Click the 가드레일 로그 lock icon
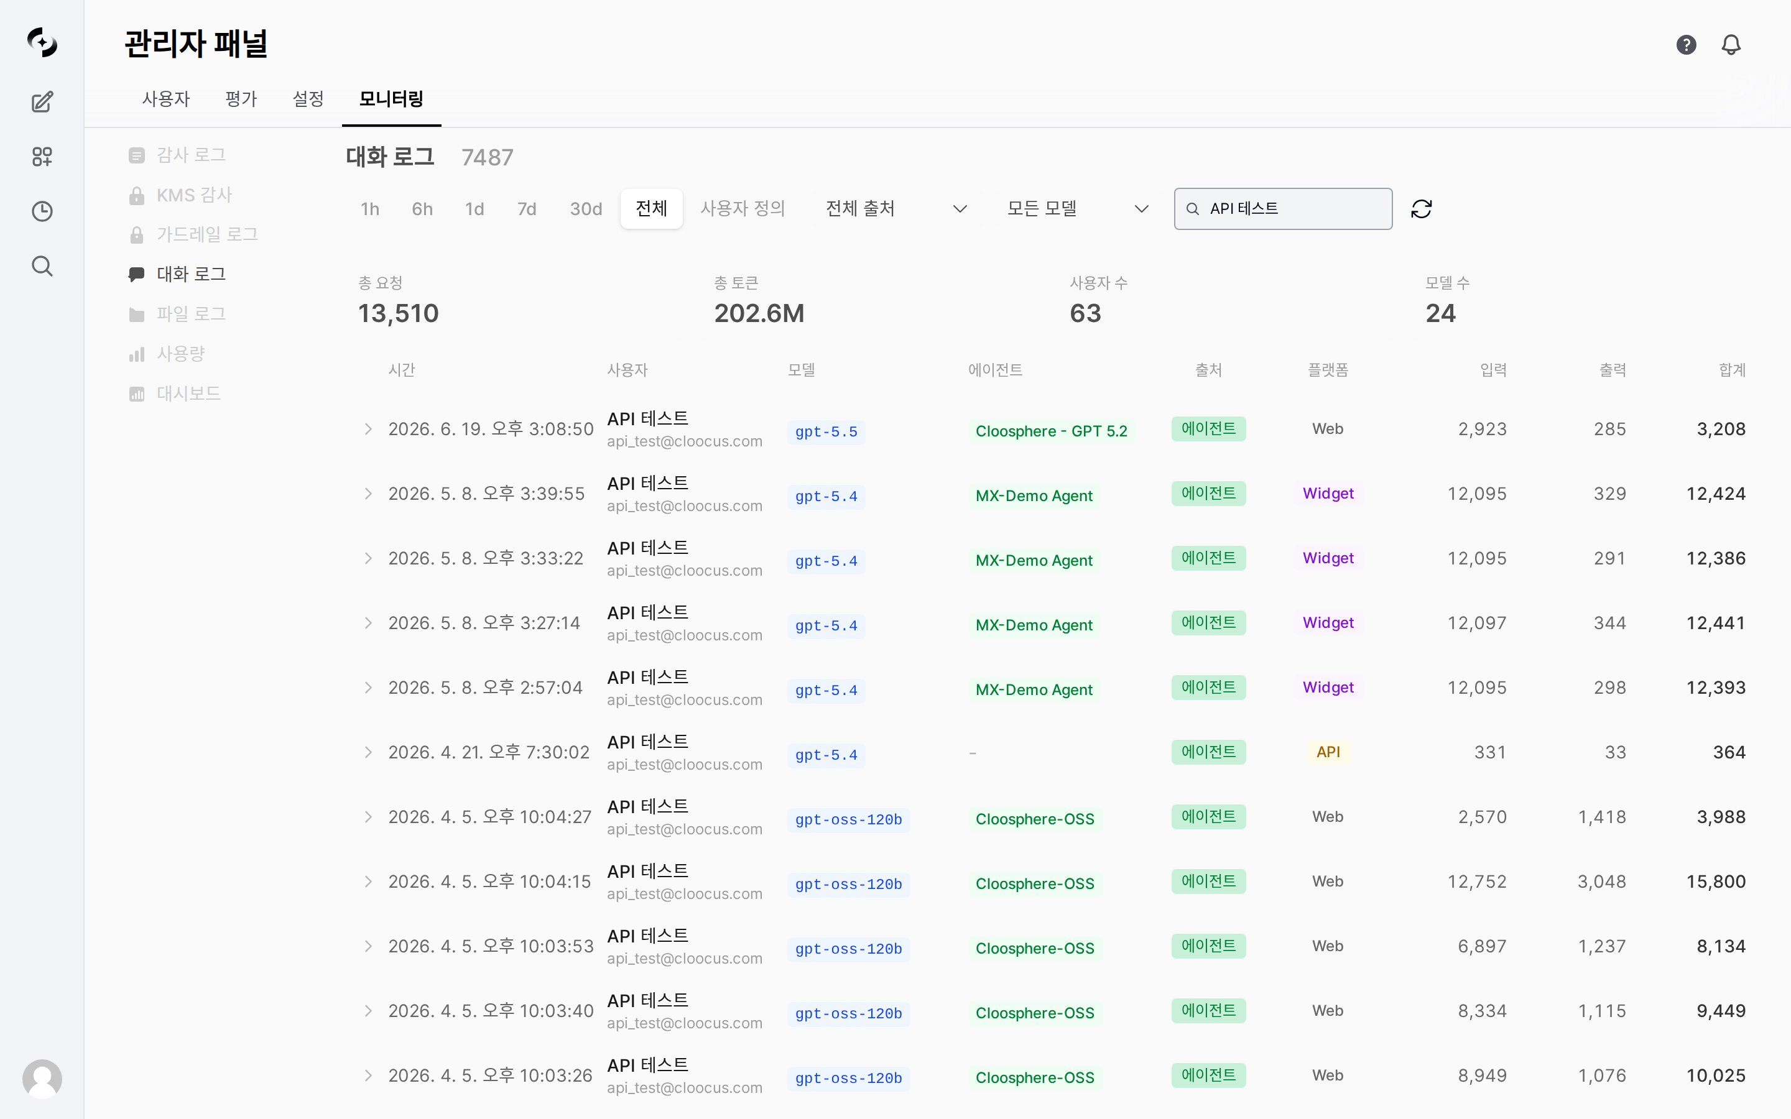Image resolution: width=1791 pixels, height=1119 pixels. (136, 234)
